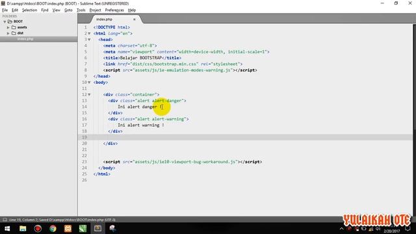This screenshot has height=234, width=416.
Task: Open the Windows Start menu
Action: tap(7, 228)
